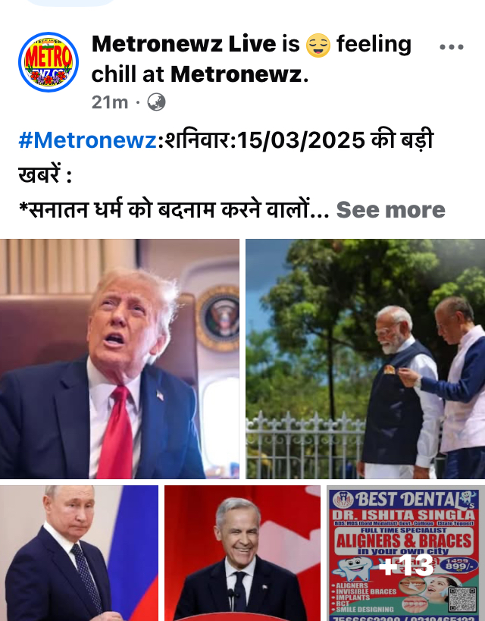The height and width of the screenshot is (621, 485).
Task: Click the Metronewz Live profile picture
Action: pos(48,62)
